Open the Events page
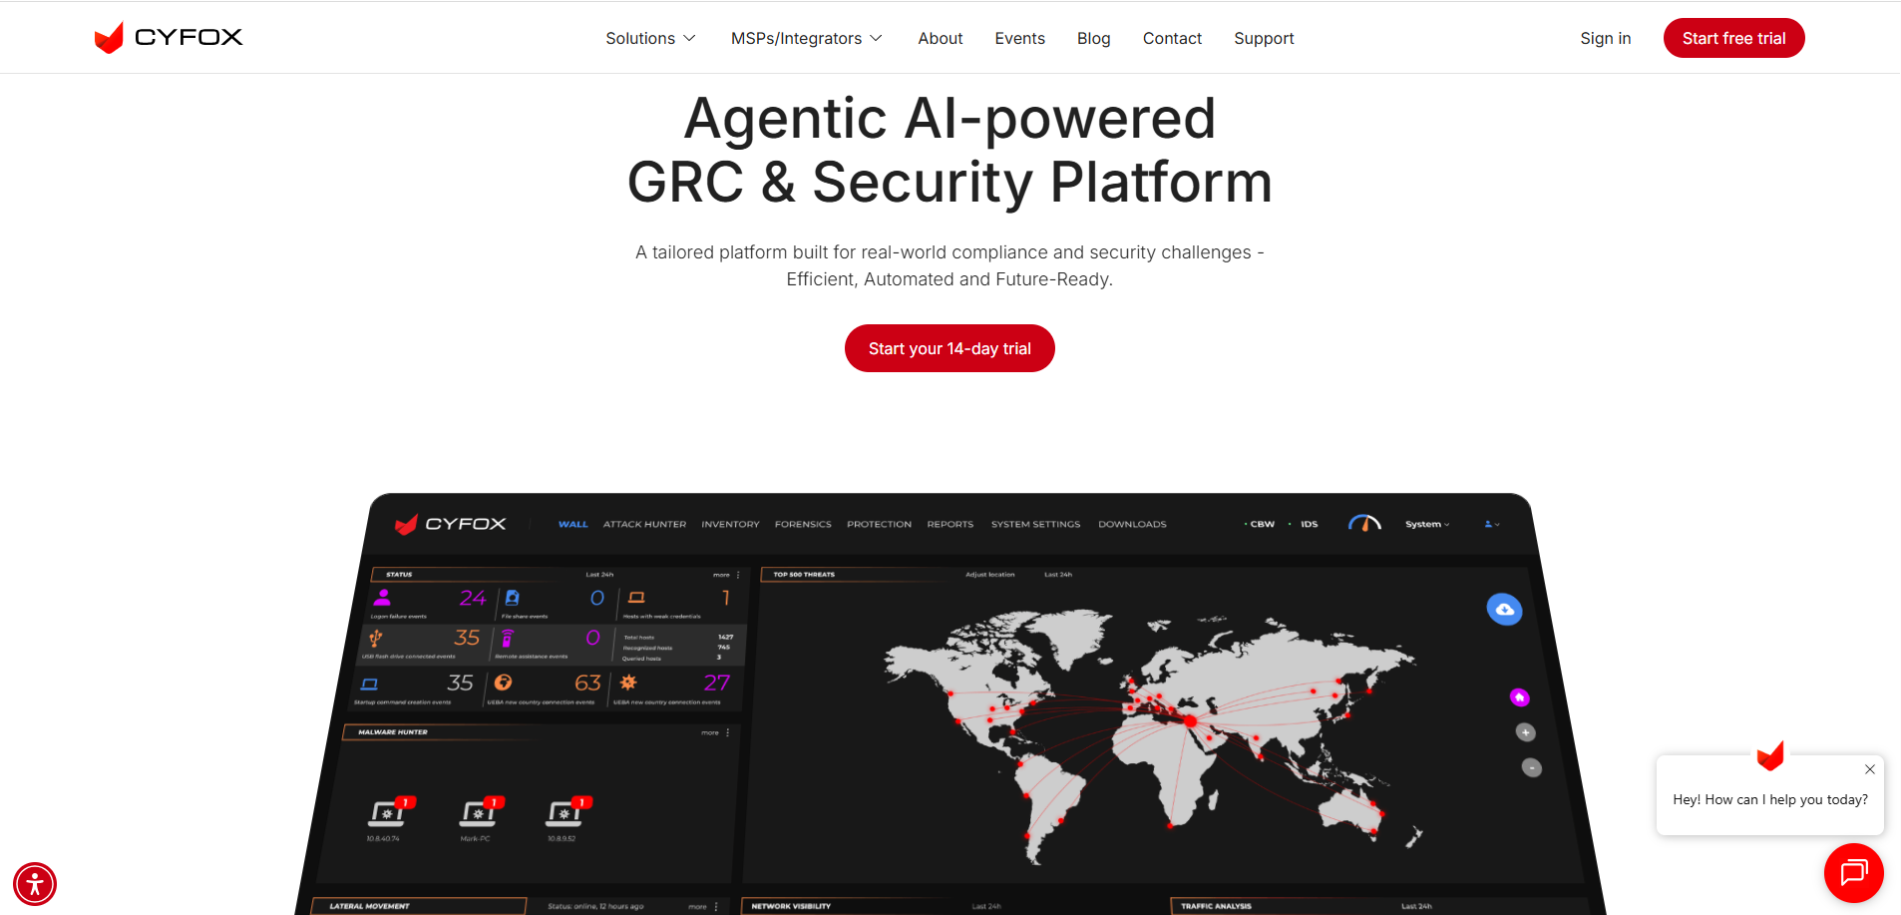The image size is (1901, 915). point(1019,38)
